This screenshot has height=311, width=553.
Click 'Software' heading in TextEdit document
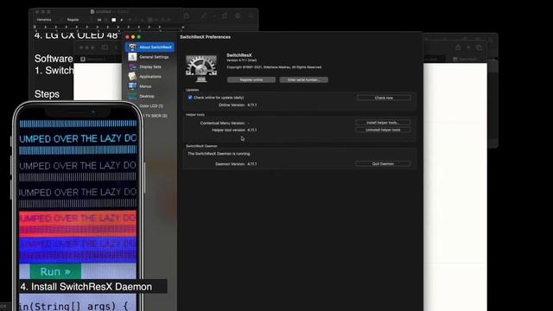pyautogui.click(x=54, y=59)
